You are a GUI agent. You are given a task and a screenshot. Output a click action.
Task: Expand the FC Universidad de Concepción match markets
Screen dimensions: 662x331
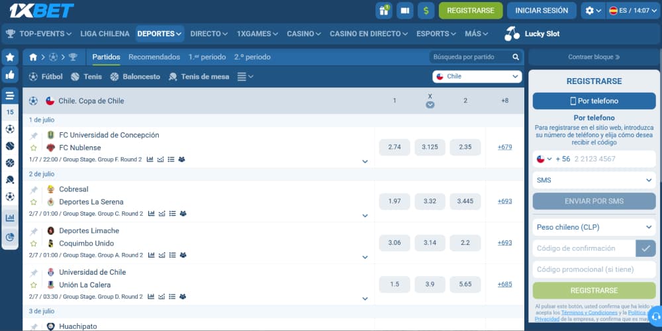pos(365,162)
